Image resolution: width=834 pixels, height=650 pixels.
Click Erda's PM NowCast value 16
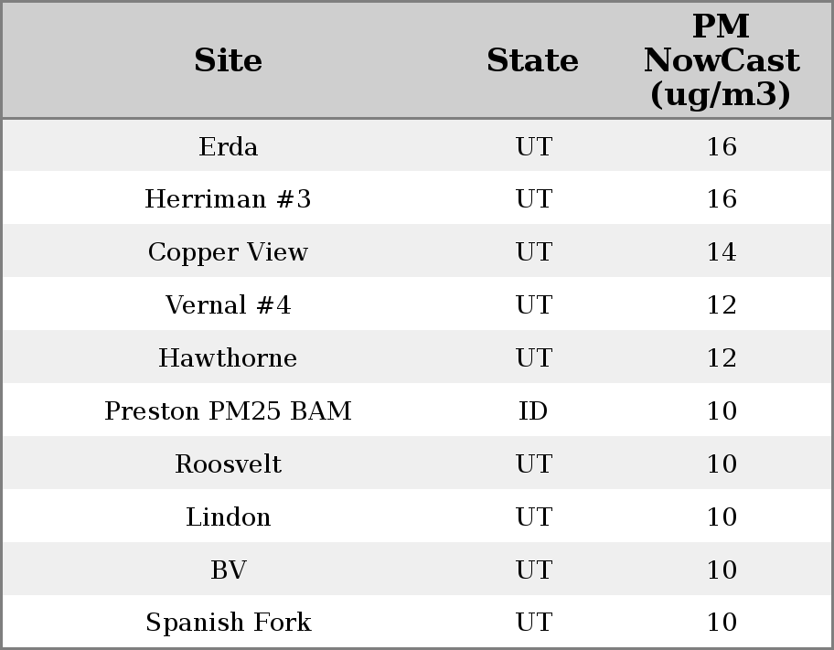(x=721, y=146)
